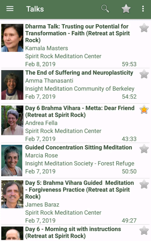
Task: Star the Day 6 Morning sit talk
Action: pyautogui.click(x=144, y=231)
